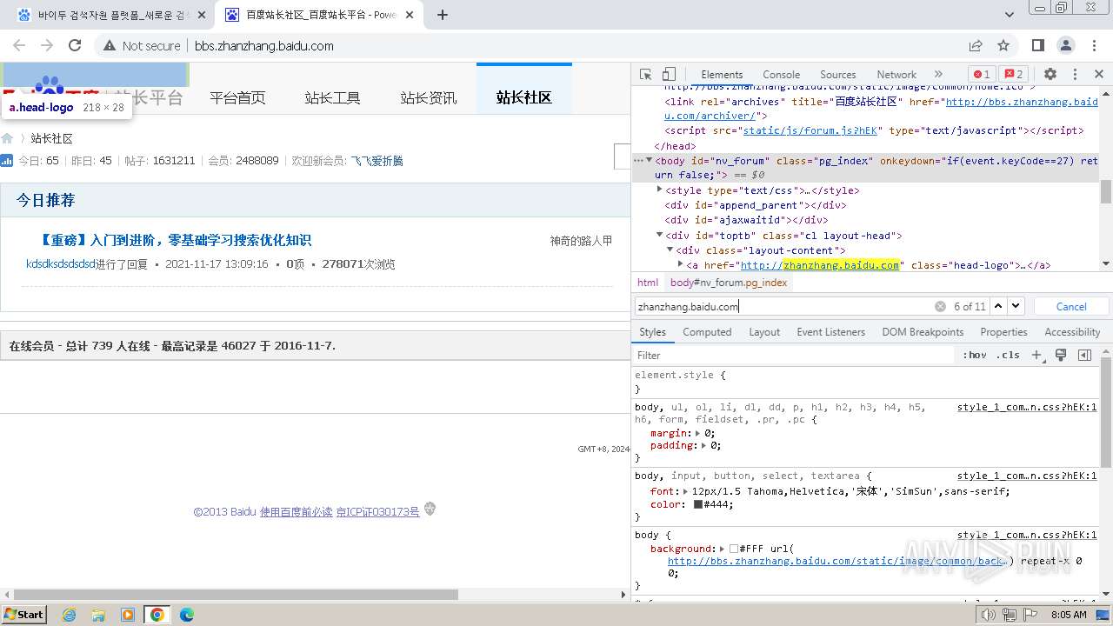Toggle the computed styles sidebar icon
Screen dimensions: 1113x626
coord(1084,355)
